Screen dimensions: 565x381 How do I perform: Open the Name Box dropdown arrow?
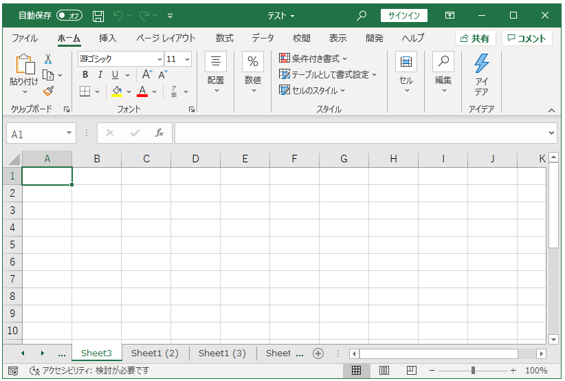(69, 133)
